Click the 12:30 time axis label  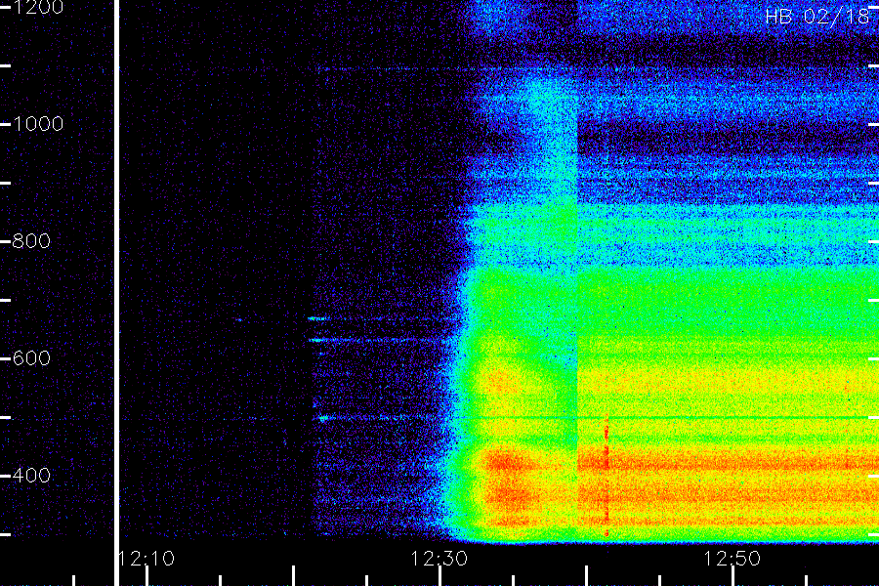[439, 559]
